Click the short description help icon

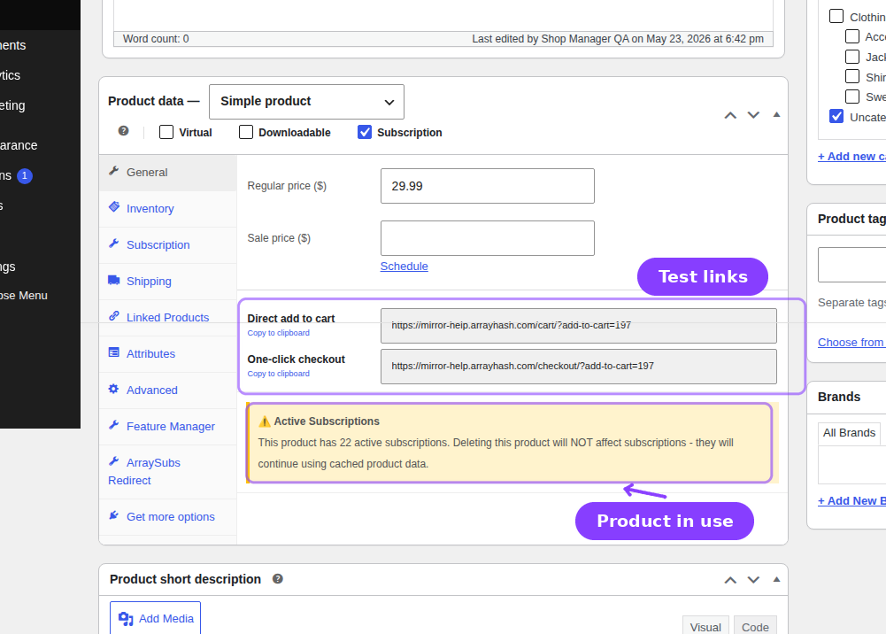tap(277, 578)
